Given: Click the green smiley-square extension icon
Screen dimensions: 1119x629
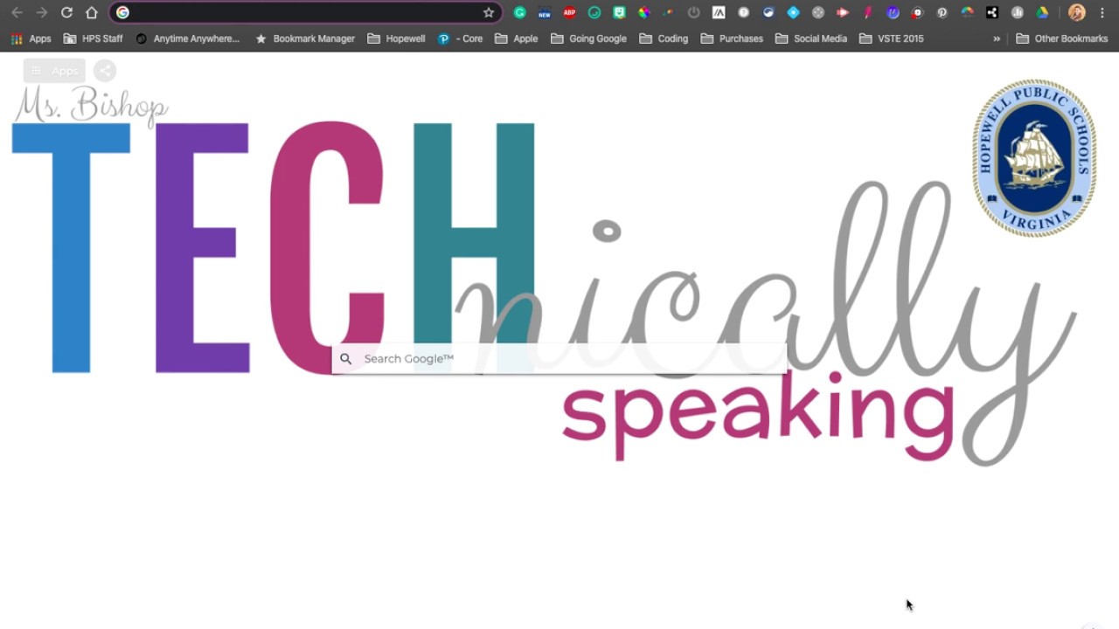Looking at the screenshot, I should click(619, 12).
